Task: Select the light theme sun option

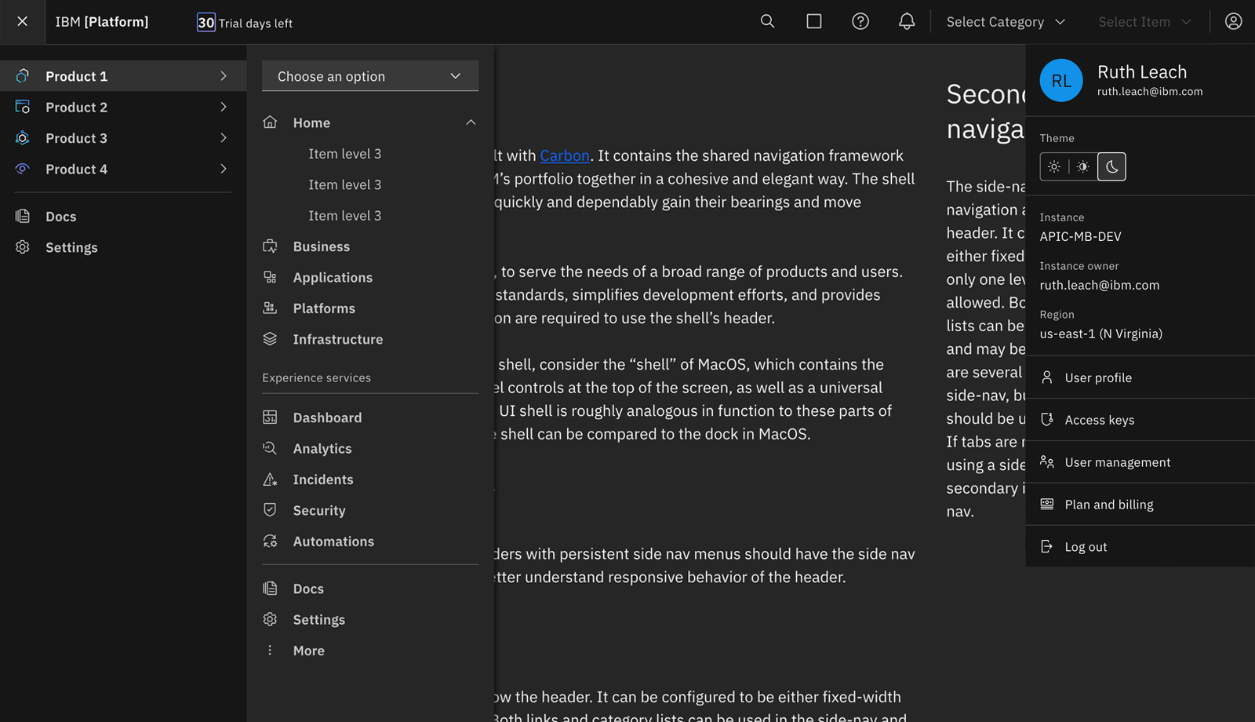Action: [1054, 166]
